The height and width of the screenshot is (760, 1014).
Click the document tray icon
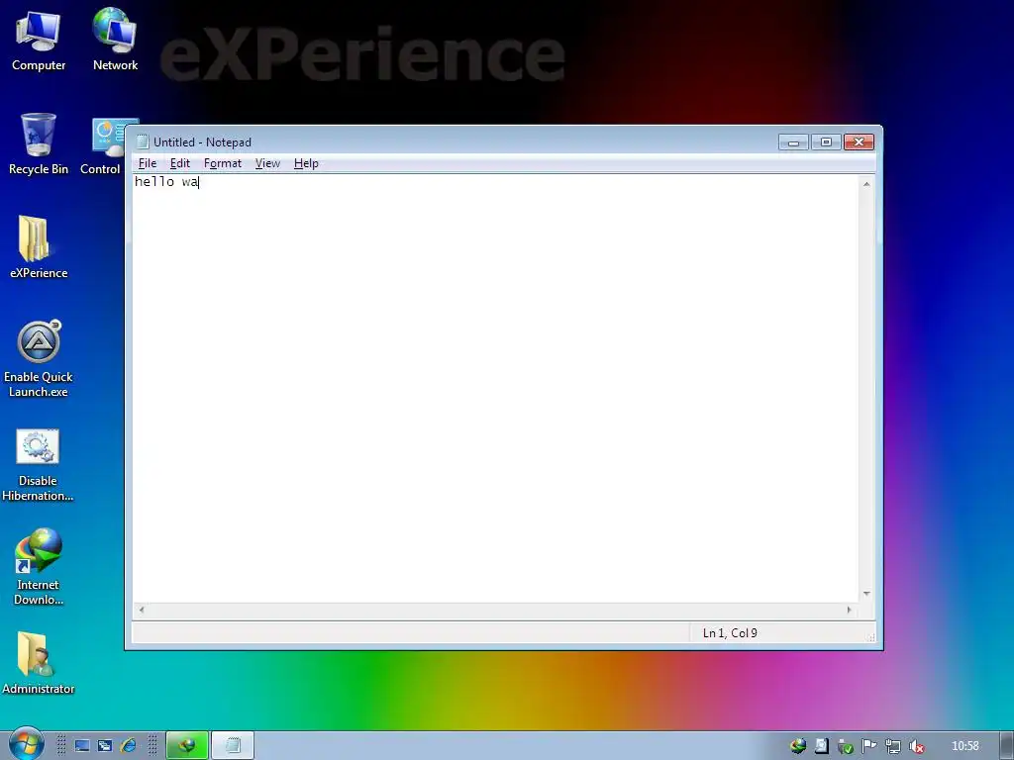coord(821,746)
